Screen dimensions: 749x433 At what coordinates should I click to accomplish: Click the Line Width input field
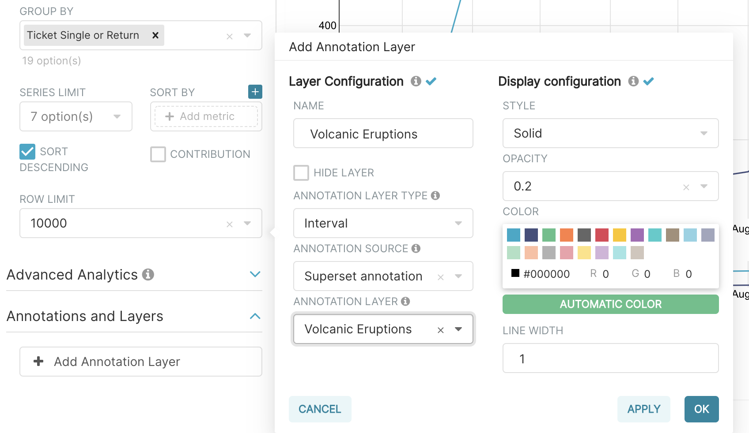click(610, 358)
